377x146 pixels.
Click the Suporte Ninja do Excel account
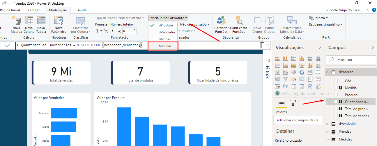(343, 10)
